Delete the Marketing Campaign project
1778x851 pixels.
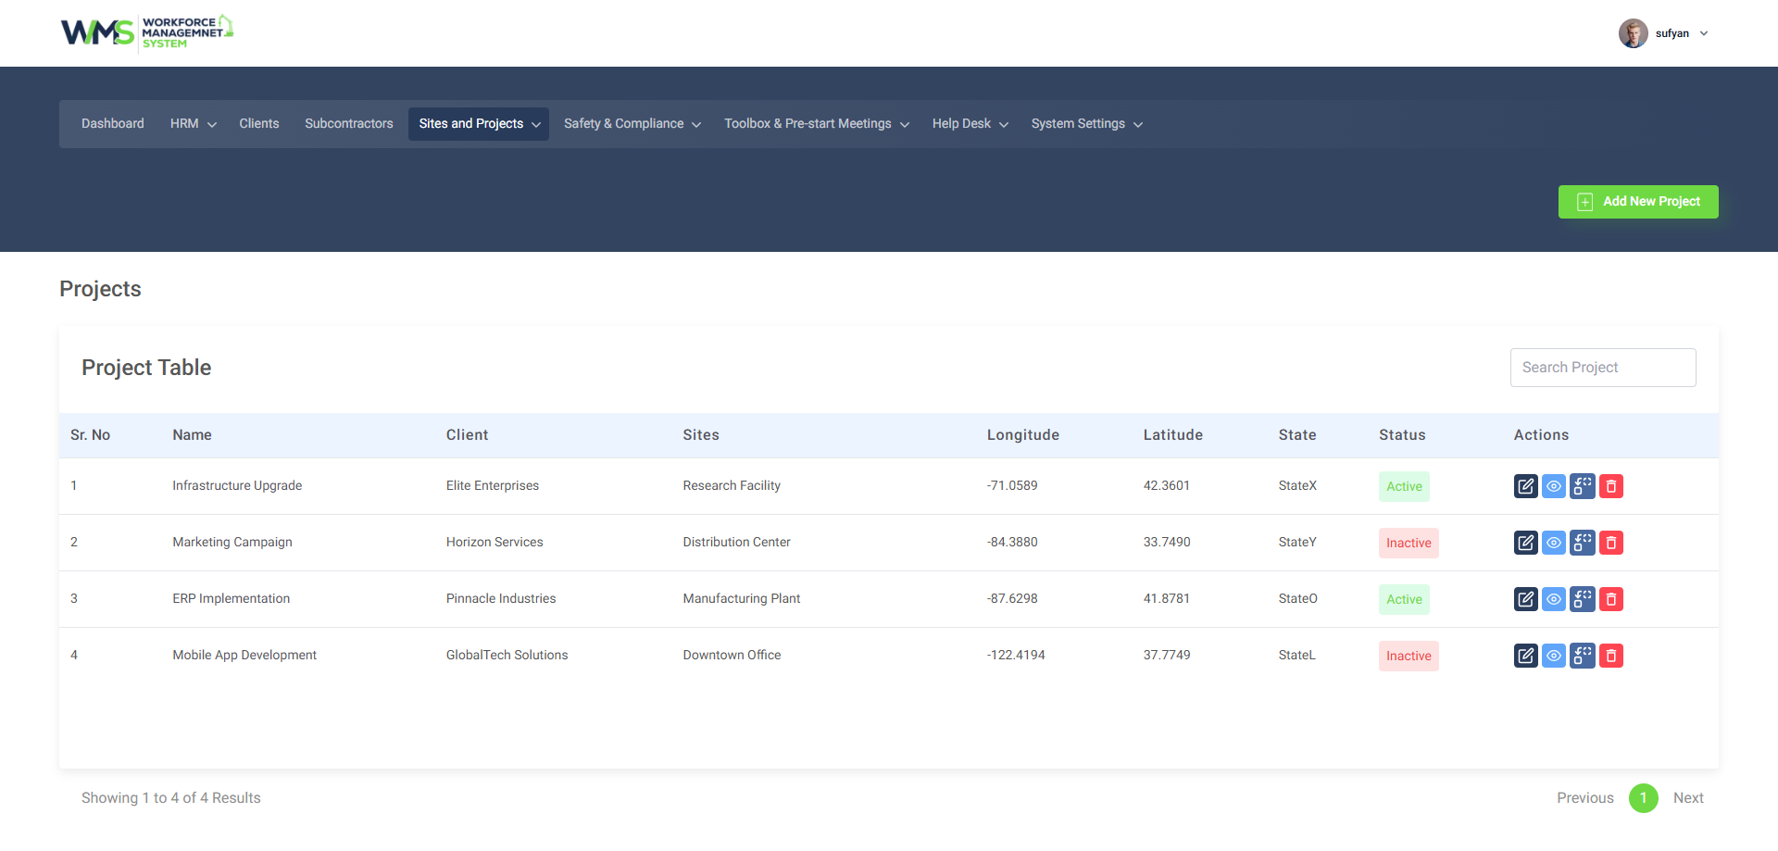click(x=1610, y=543)
